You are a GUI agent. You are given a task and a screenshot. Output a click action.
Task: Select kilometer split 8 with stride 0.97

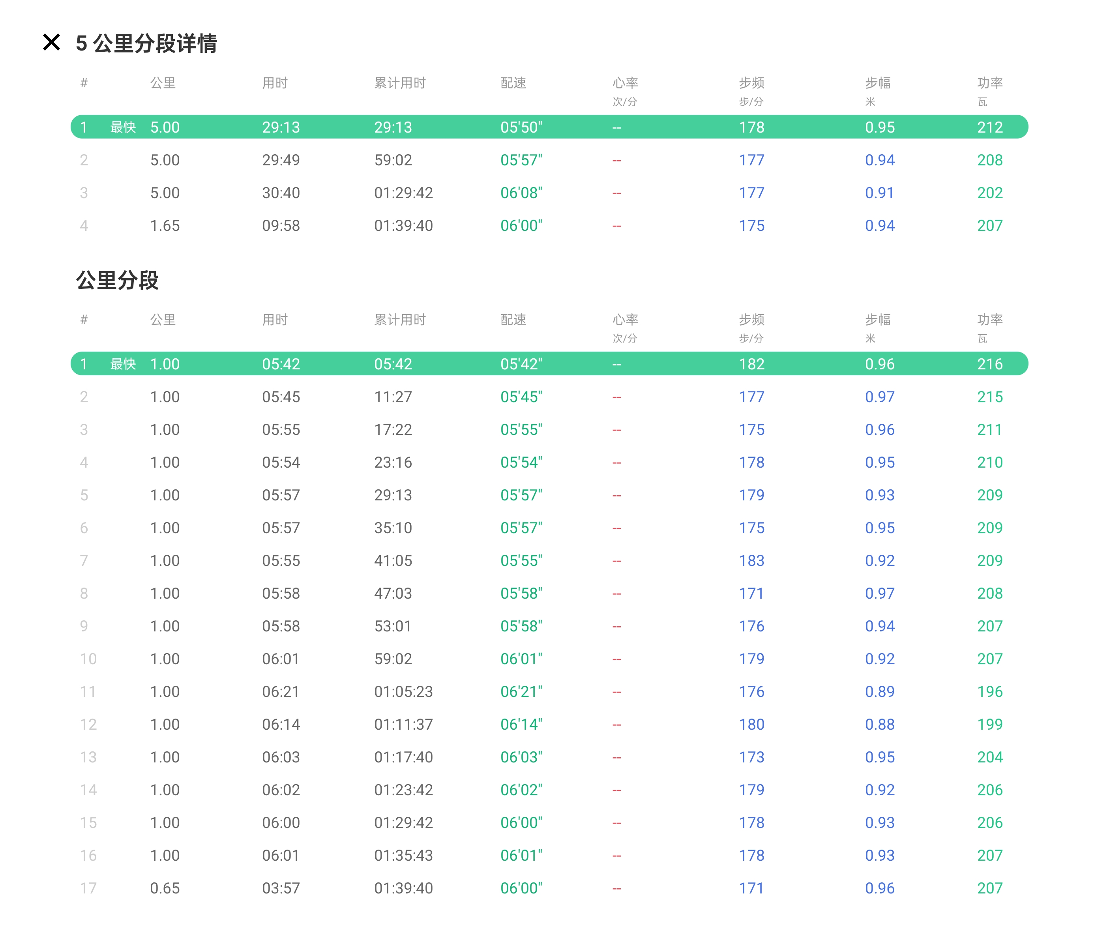(879, 593)
